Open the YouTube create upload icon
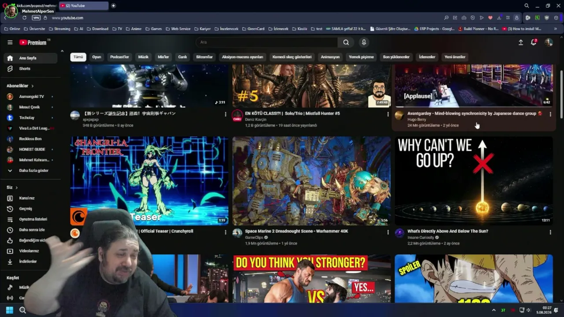 (x=520, y=42)
